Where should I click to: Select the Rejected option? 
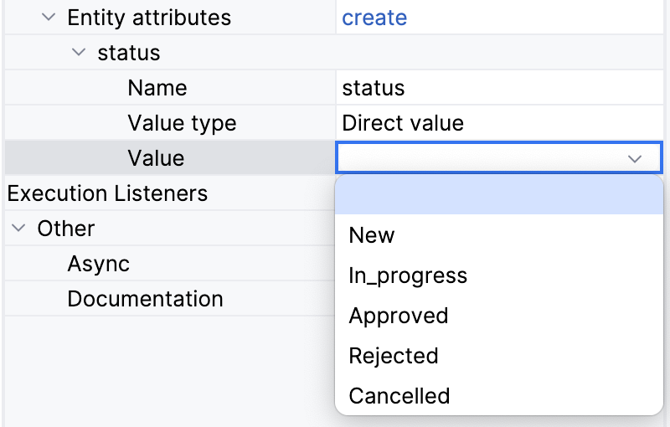pos(393,356)
